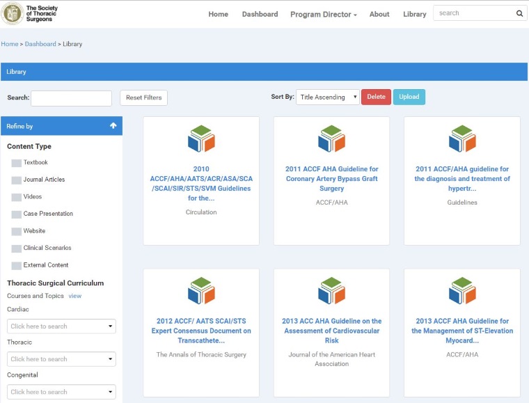The height and width of the screenshot is (403, 529).
Task: Focus the library Search text field
Action: [x=71, y=98]
